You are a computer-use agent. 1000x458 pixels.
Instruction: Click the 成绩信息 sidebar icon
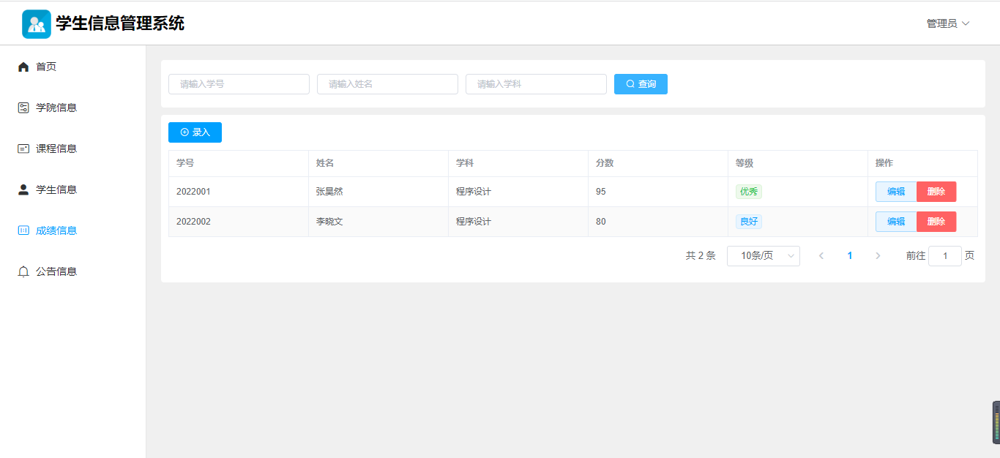pos(23,230)
